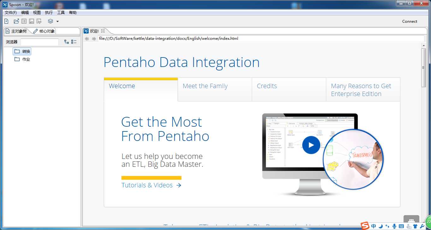Create a new file with the toolbar icon
This screenshot has width=431, height=230.
point(6,21)
